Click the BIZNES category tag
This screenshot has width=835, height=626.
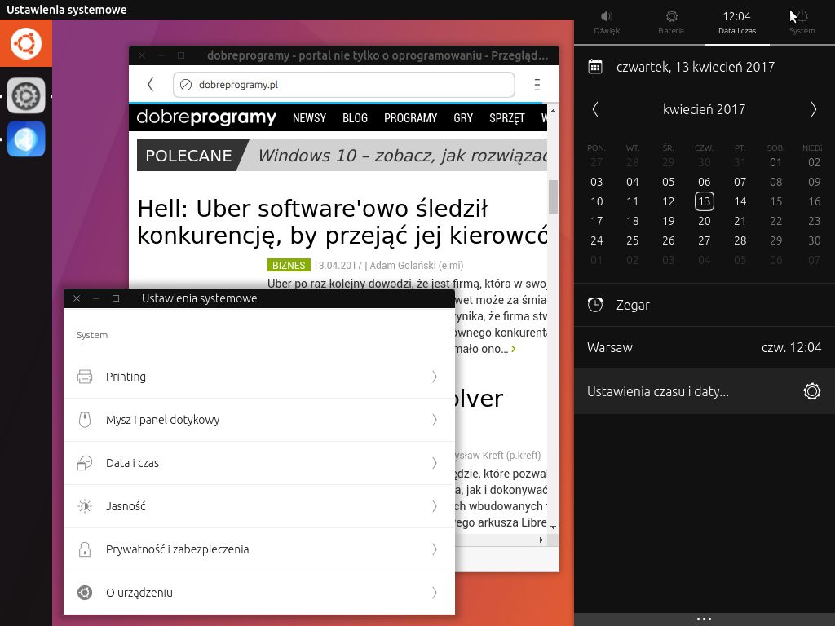tap(289, 265)
